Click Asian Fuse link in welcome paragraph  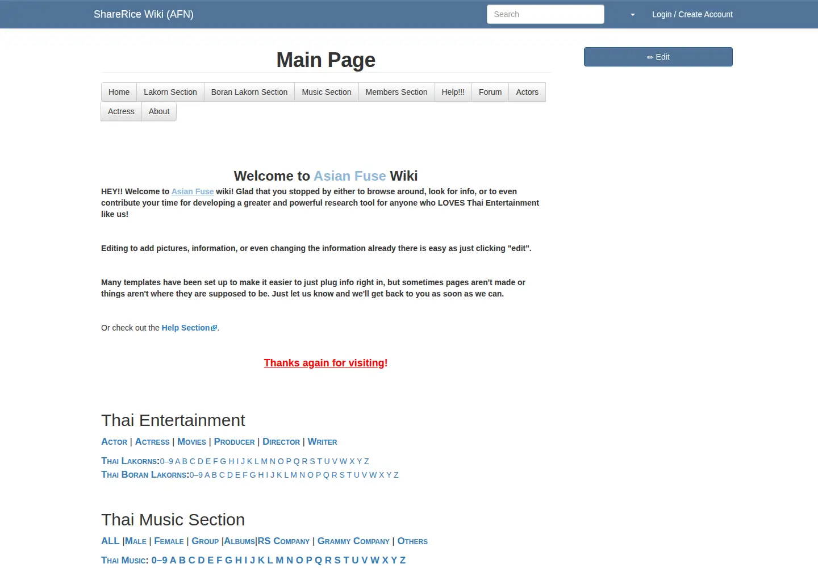click(193, 191)
